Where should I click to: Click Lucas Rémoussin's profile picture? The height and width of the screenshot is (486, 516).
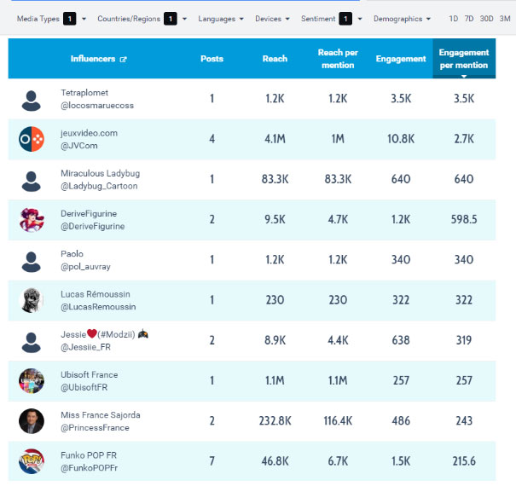click(32, 300)
